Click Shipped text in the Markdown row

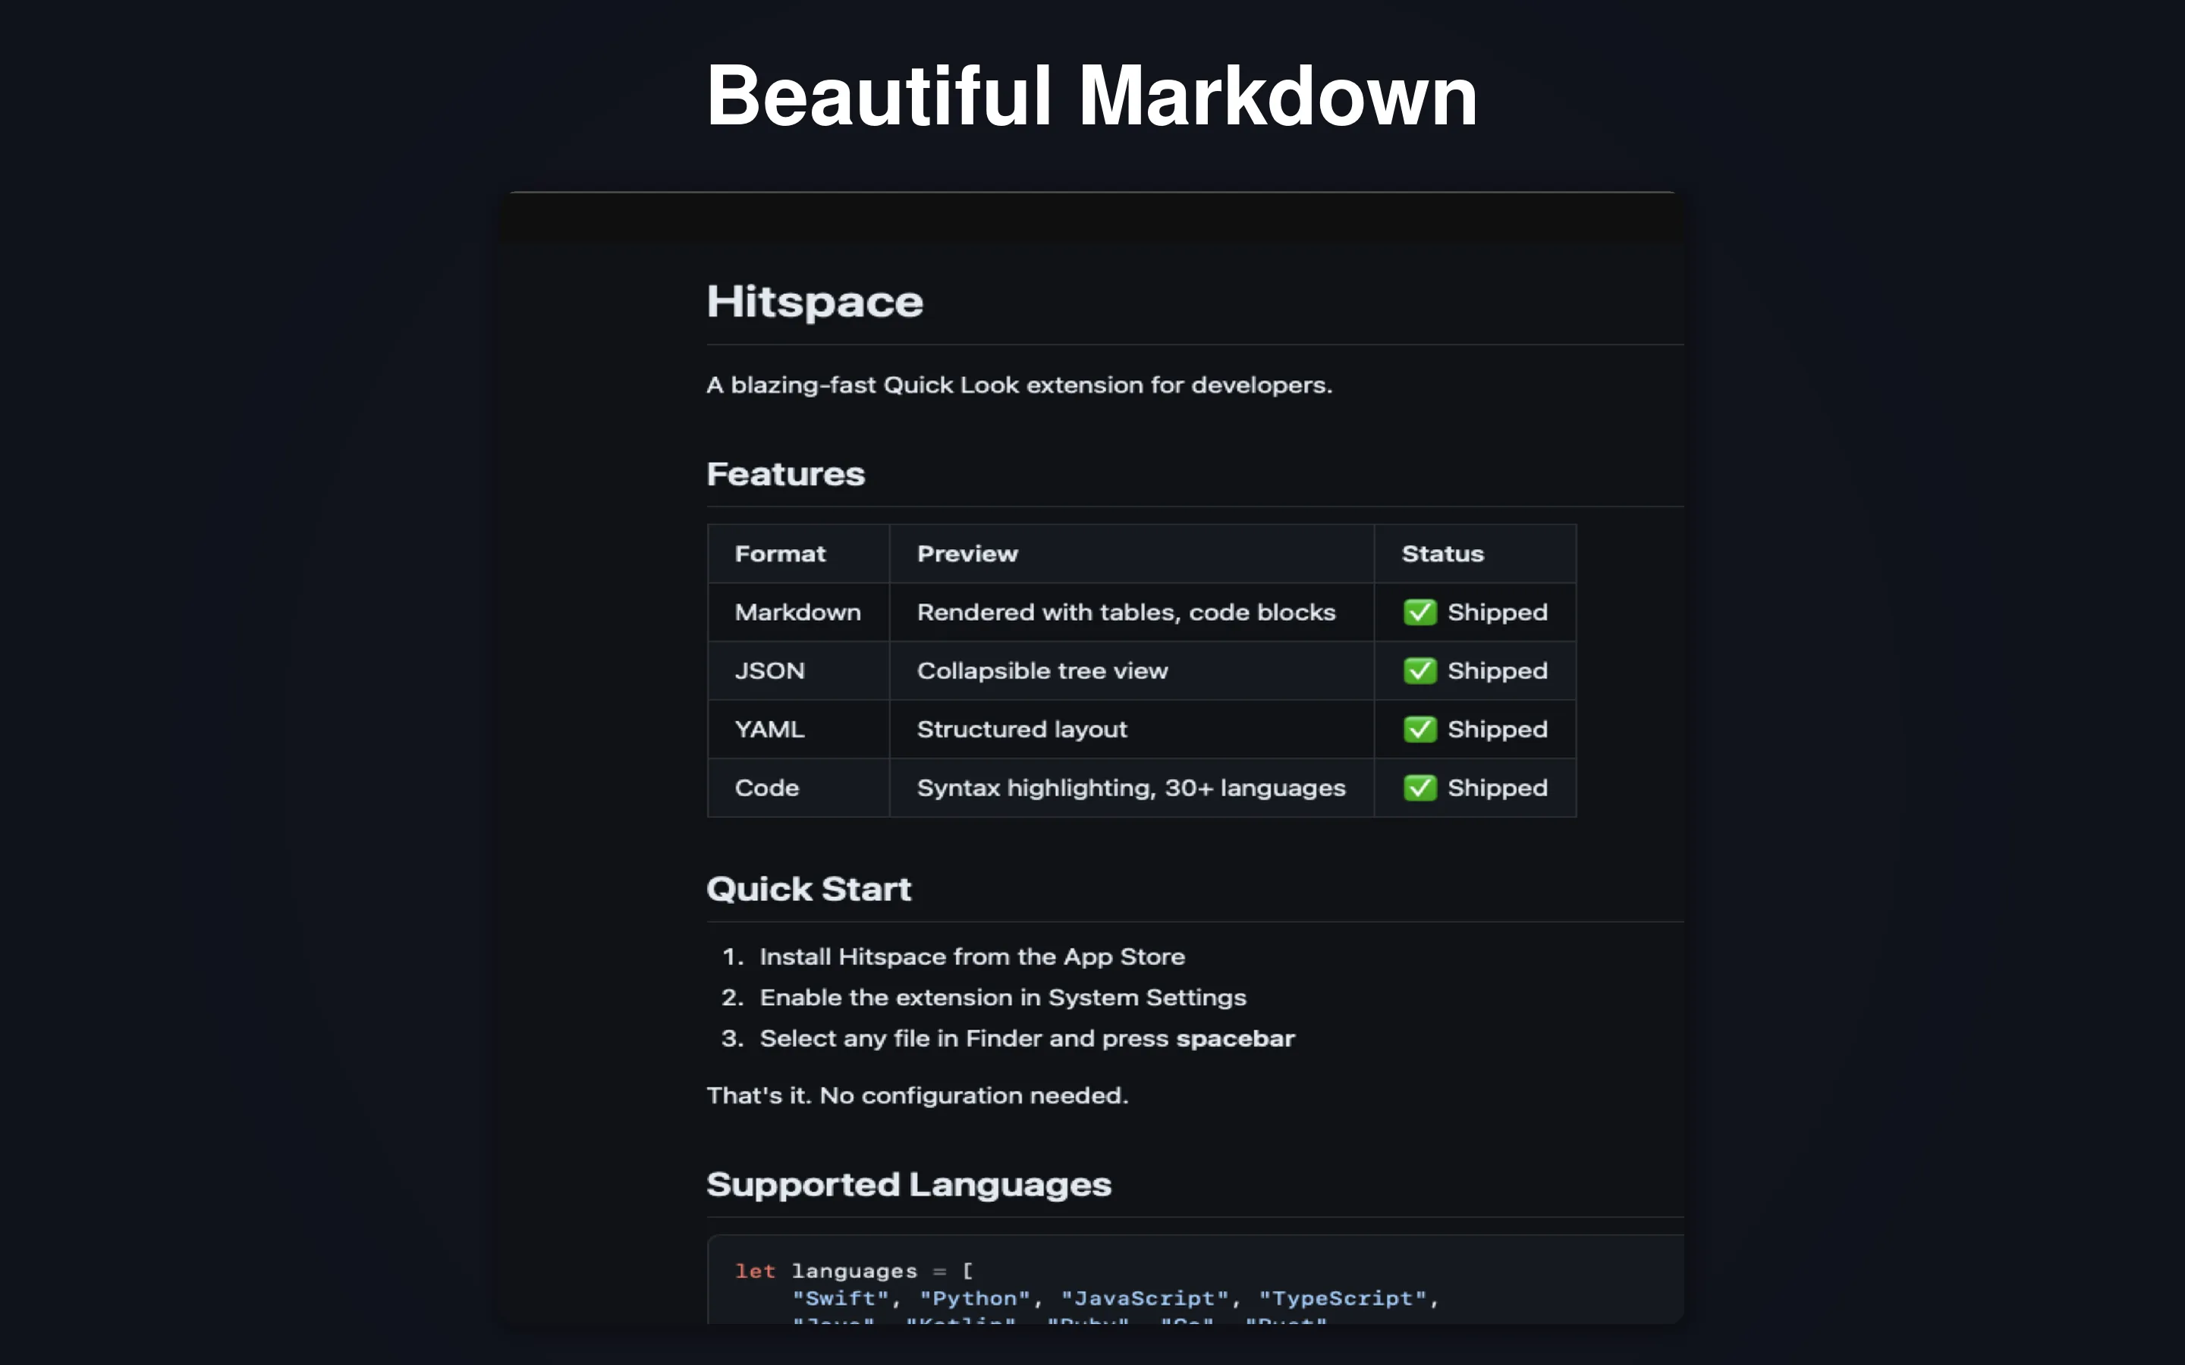[x=1497, y=612]
